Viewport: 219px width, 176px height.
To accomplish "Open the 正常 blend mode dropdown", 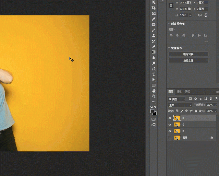I will pos(180,105).
